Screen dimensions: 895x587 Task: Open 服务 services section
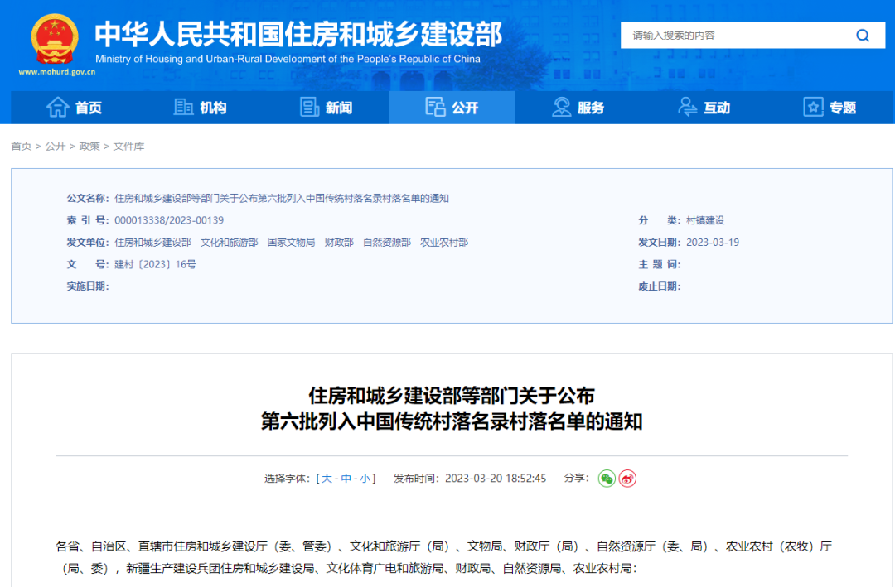tap(578, 108)
